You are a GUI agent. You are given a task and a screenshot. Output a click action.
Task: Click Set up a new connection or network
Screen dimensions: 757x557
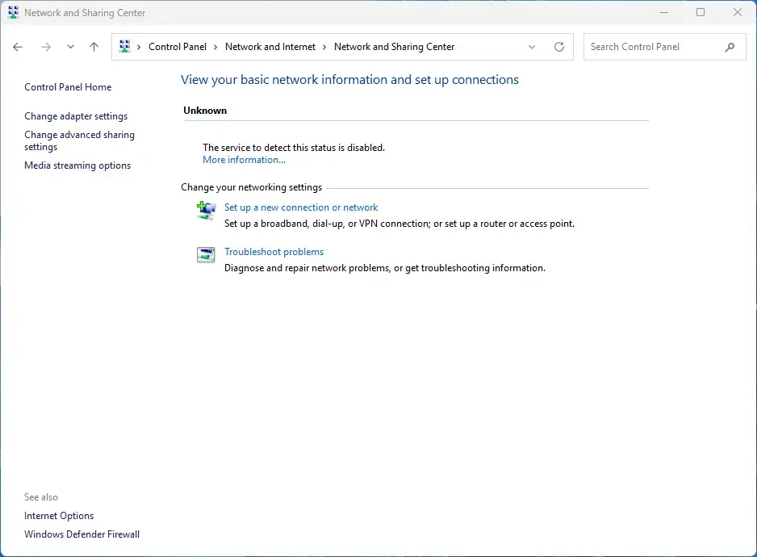click(301, 207)
